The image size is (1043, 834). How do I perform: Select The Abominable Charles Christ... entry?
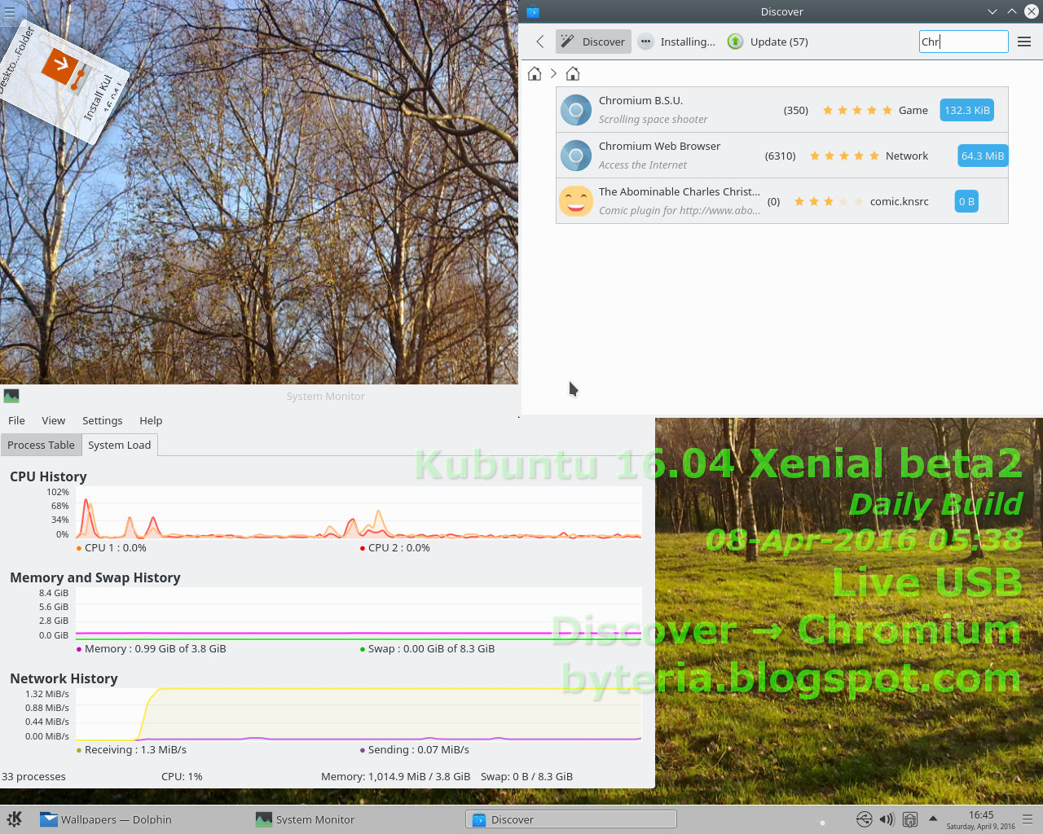click(x=782, y=201)
